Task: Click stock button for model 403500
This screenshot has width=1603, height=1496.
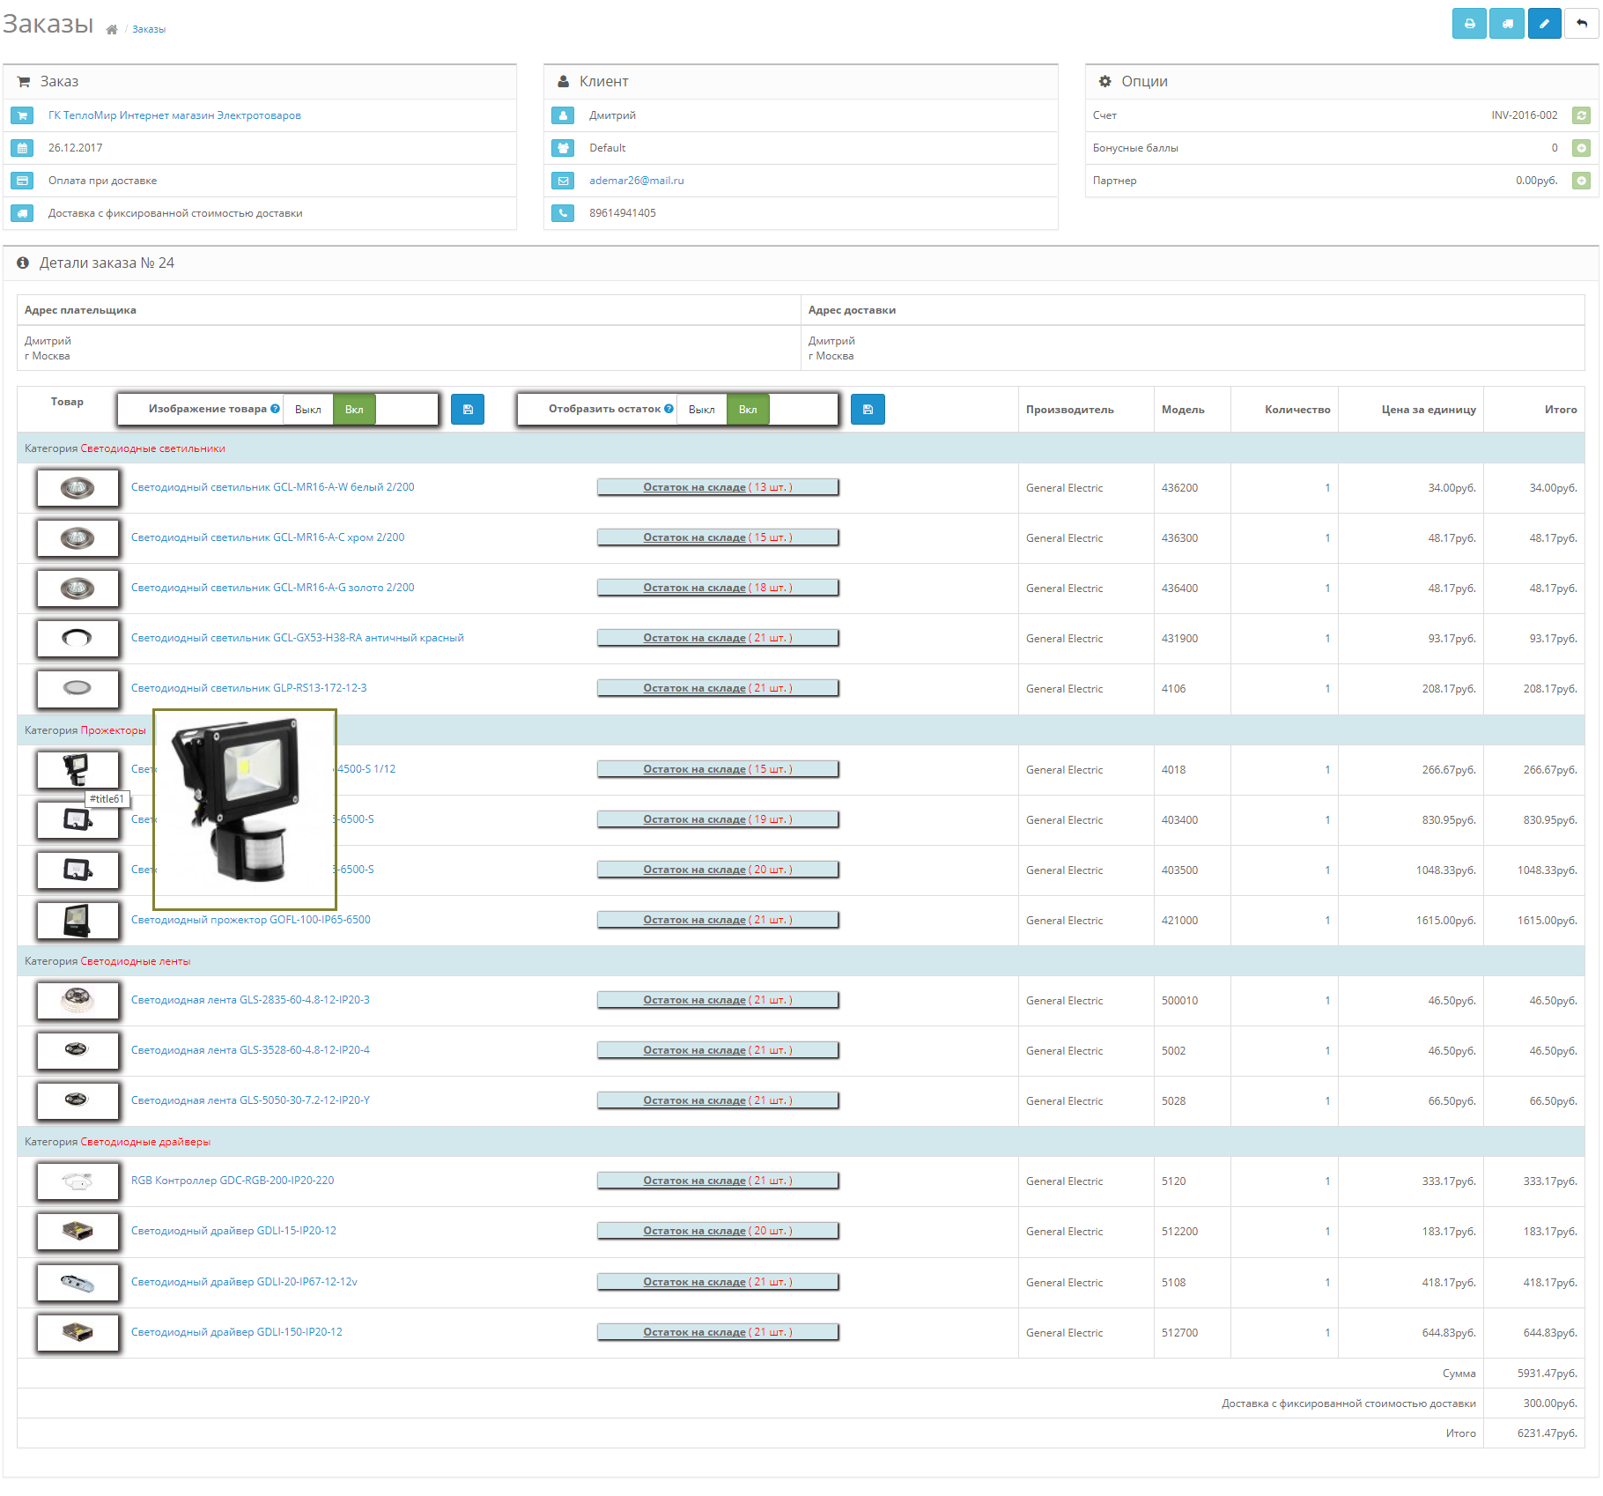Action: (718, 870)
